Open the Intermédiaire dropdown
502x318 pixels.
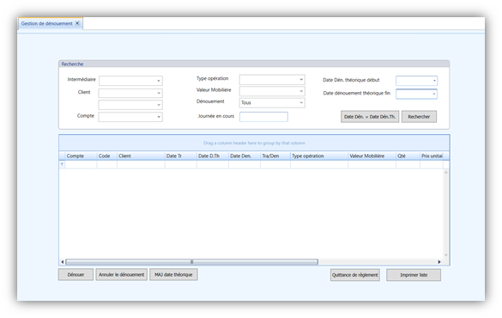[x=130, y=81]
